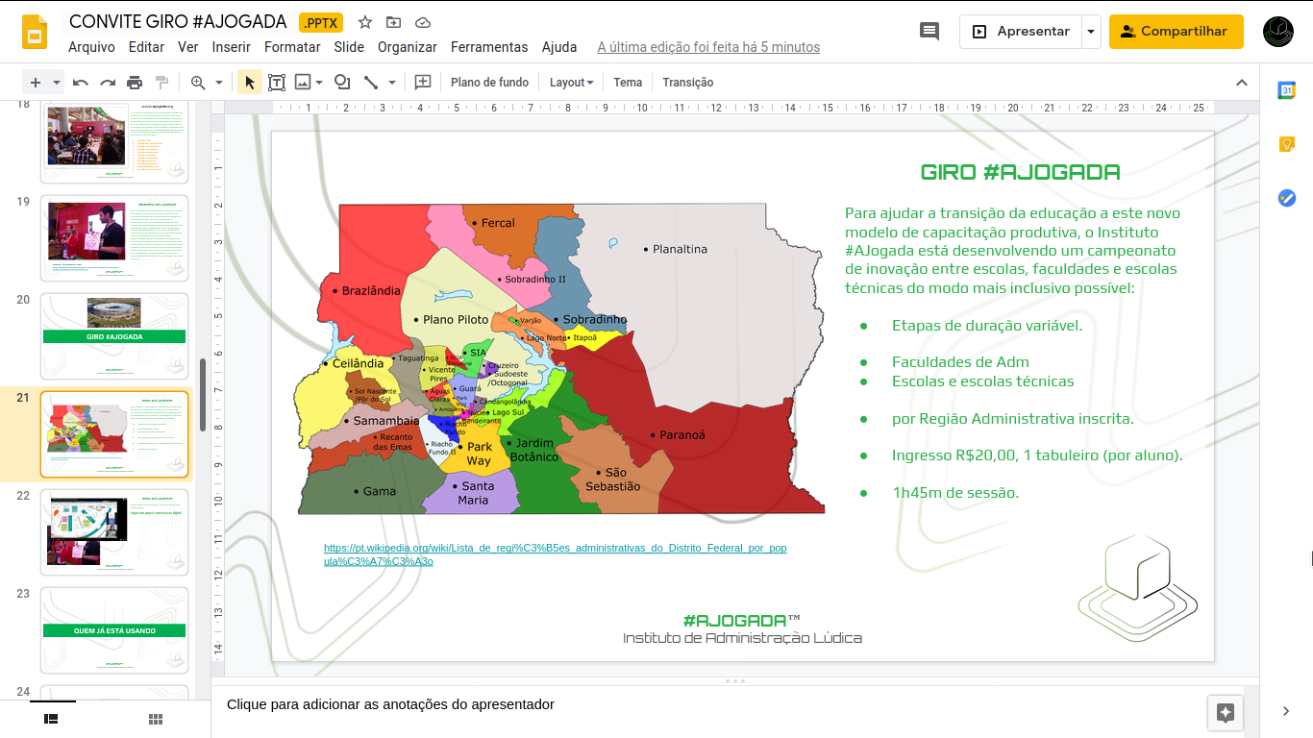Redo the last action
1313x738 pixels.
108,83
